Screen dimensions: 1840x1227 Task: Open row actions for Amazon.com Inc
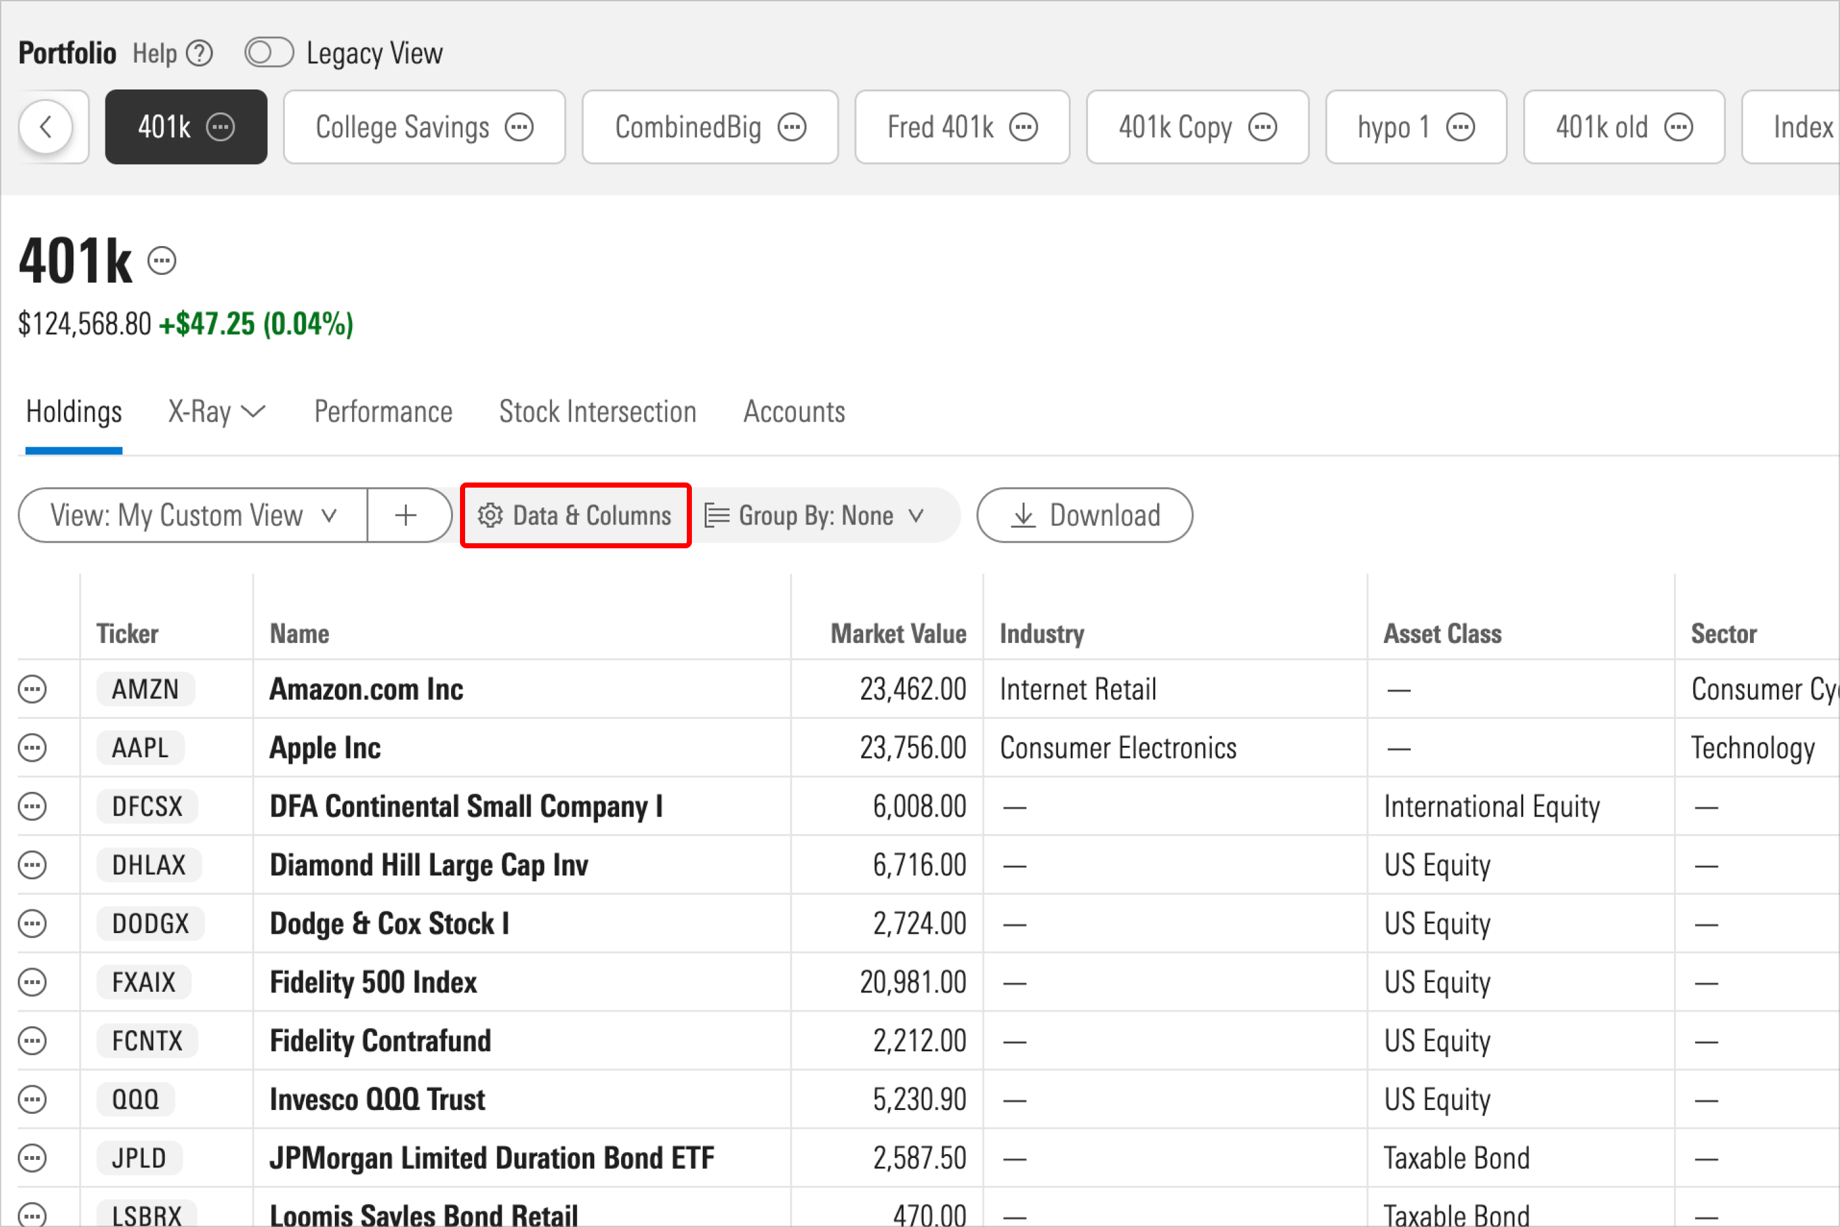tap(32, 690)
